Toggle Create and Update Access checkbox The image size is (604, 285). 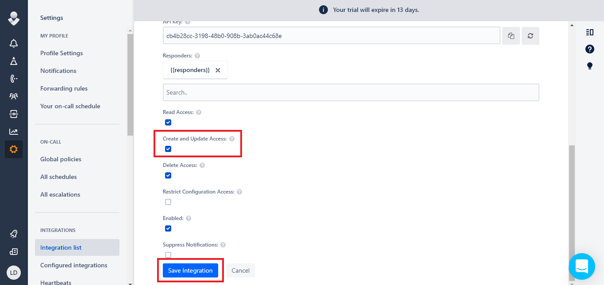pos(168,149)
